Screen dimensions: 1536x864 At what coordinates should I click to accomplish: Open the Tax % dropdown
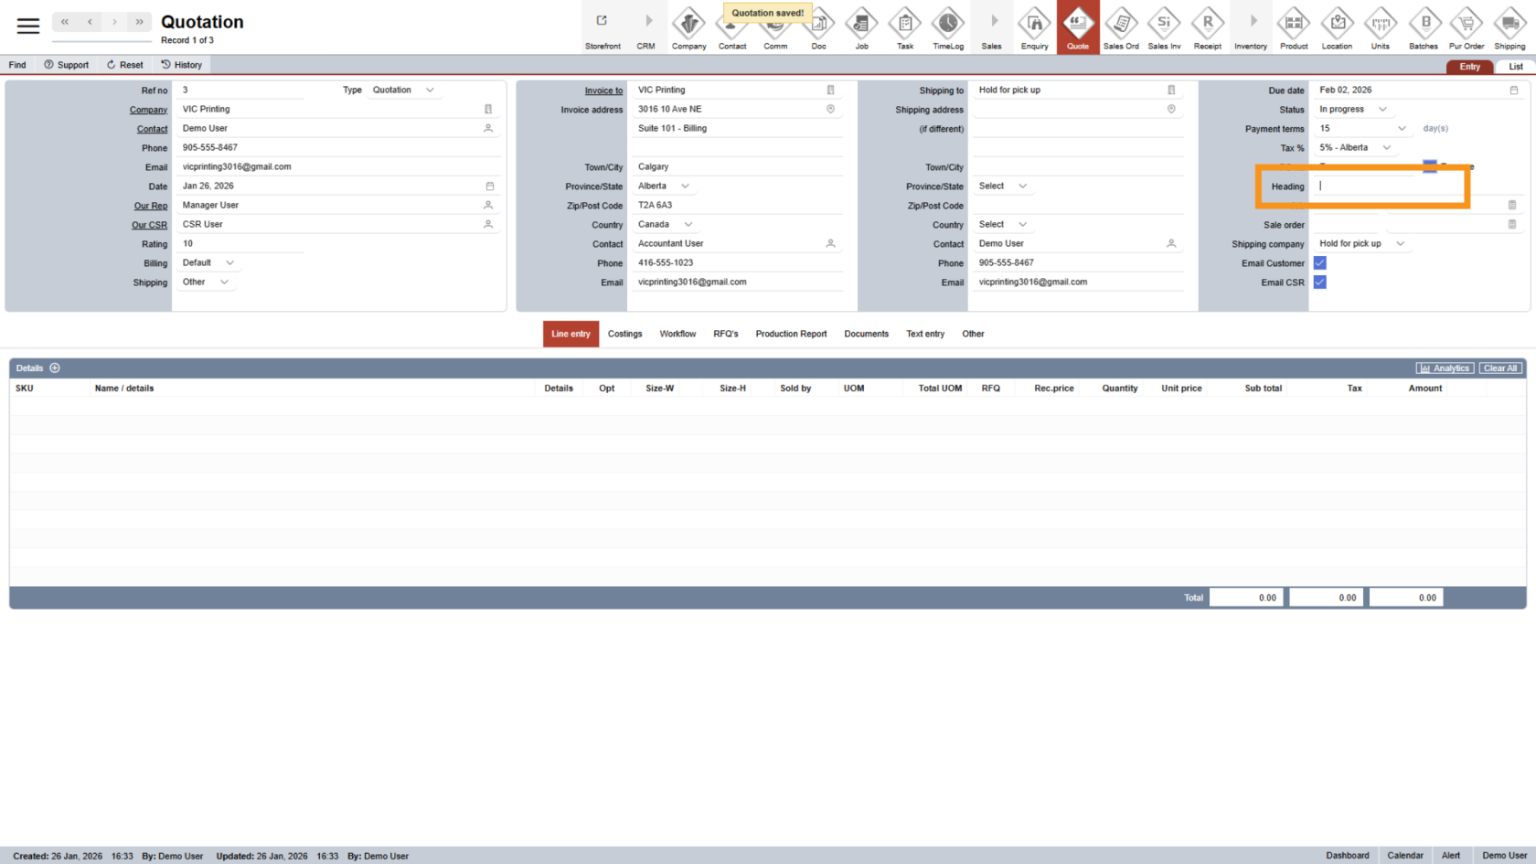coord(1386,148)
